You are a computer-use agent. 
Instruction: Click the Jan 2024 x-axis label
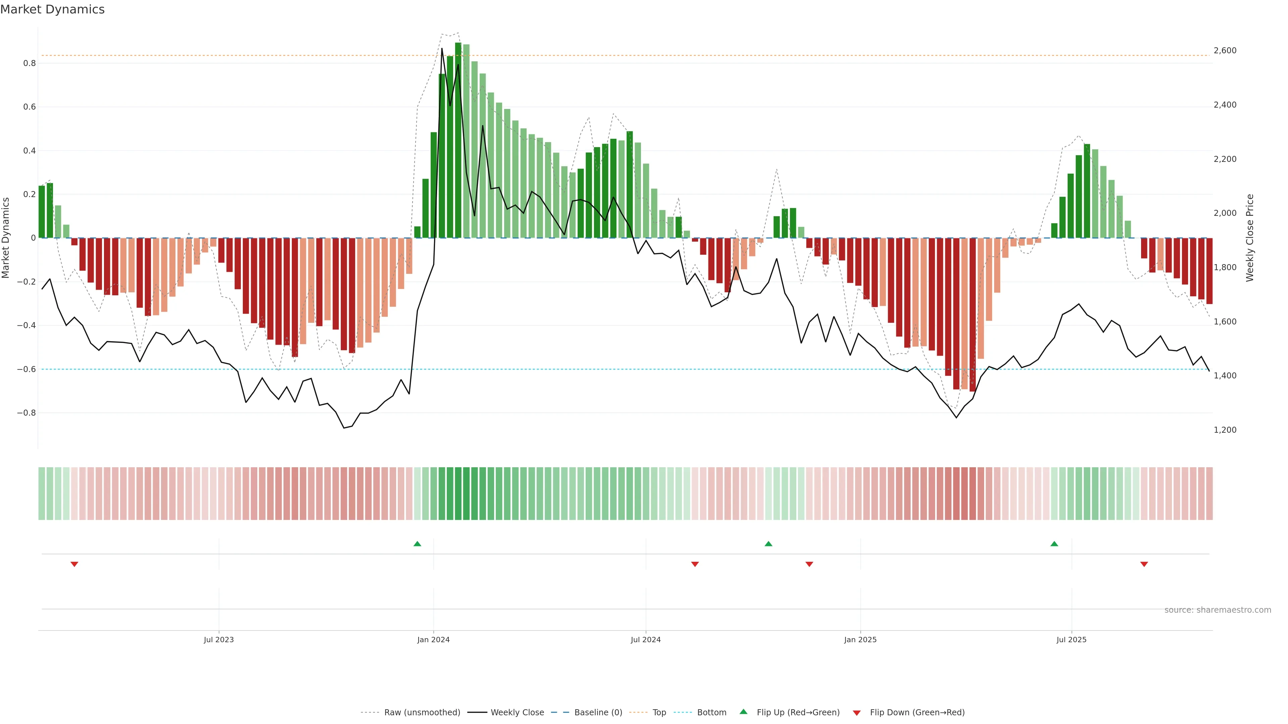433,640
